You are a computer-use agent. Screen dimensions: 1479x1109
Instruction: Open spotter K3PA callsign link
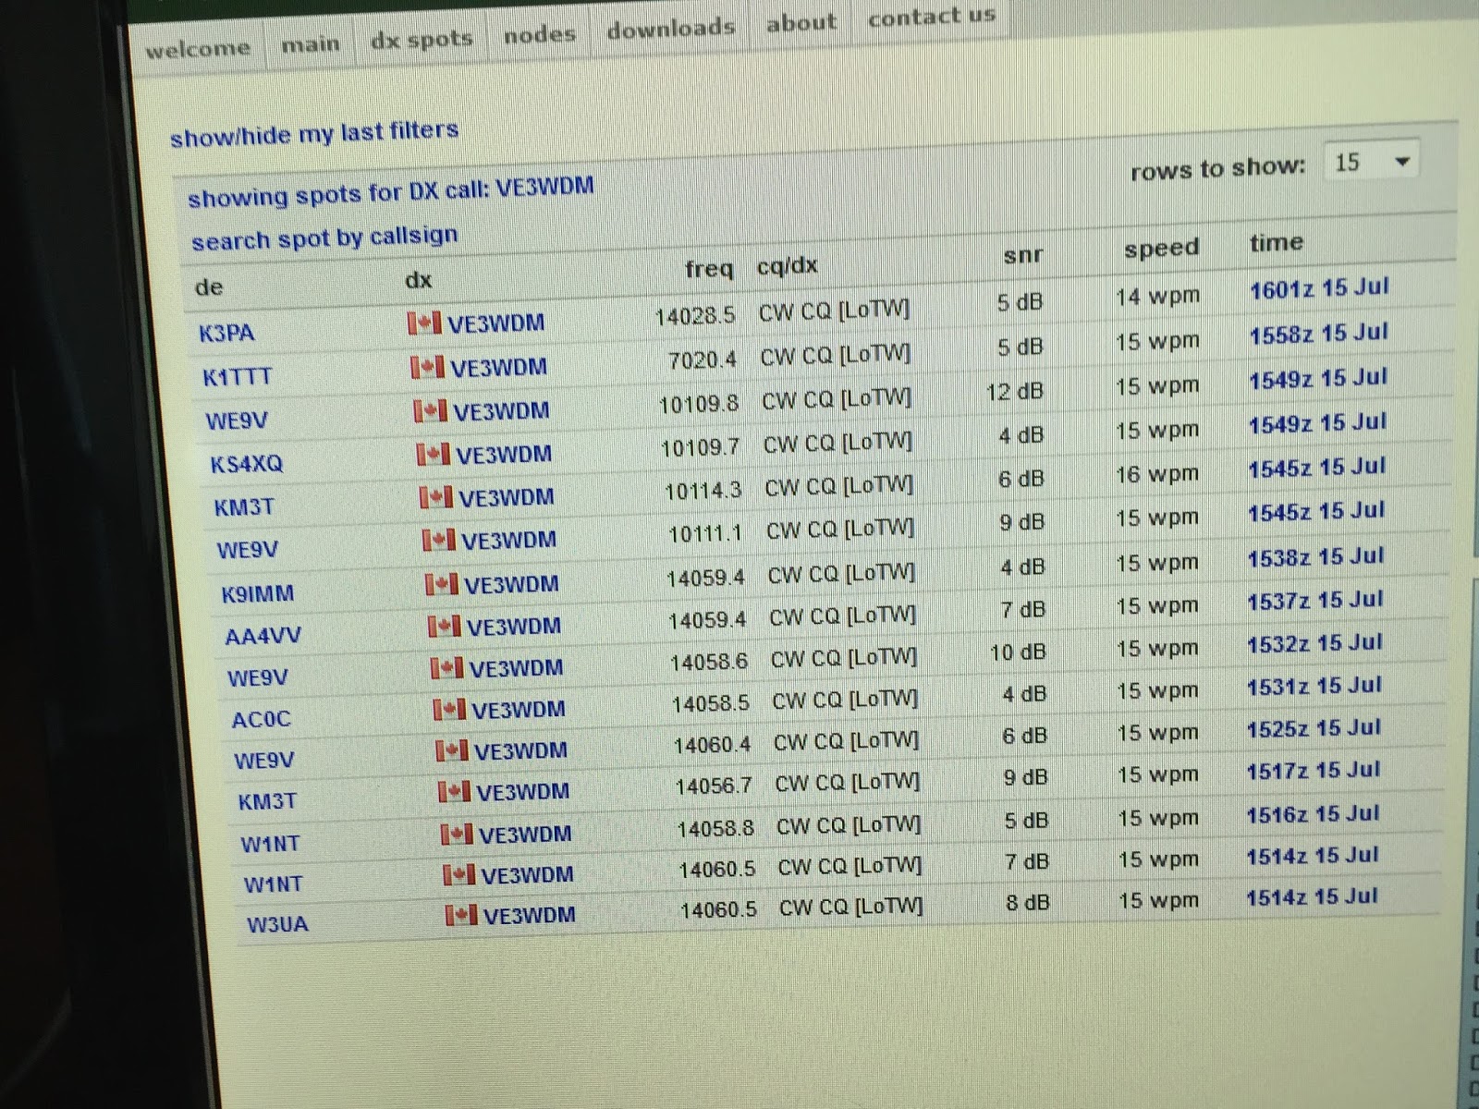click(226, 333)
